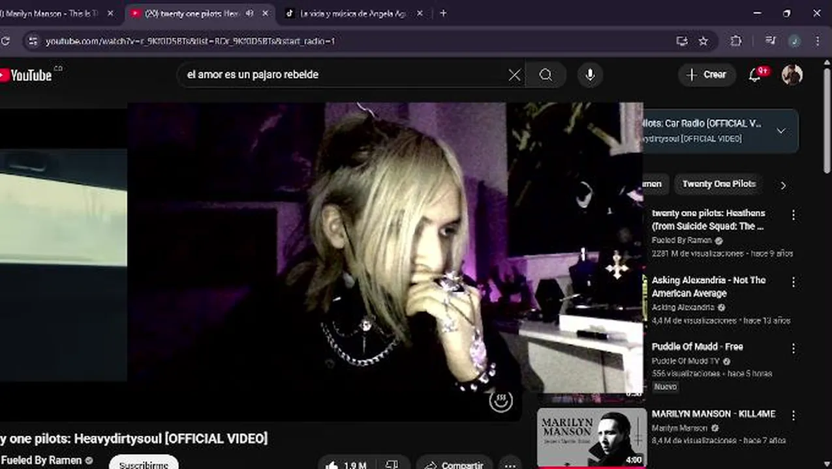The width and height of the screenshot is (832, 469).
Task: Bookmark this page with the star icon
Action: click(x=703, y=41)
